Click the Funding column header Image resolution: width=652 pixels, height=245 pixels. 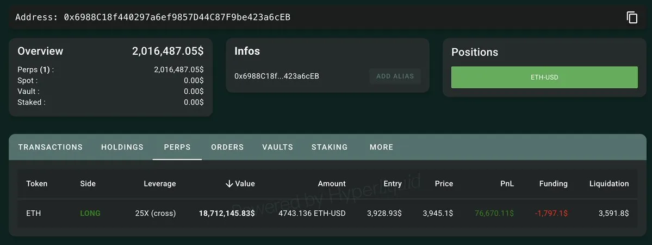pyautogui.click(x=553, y=184)
